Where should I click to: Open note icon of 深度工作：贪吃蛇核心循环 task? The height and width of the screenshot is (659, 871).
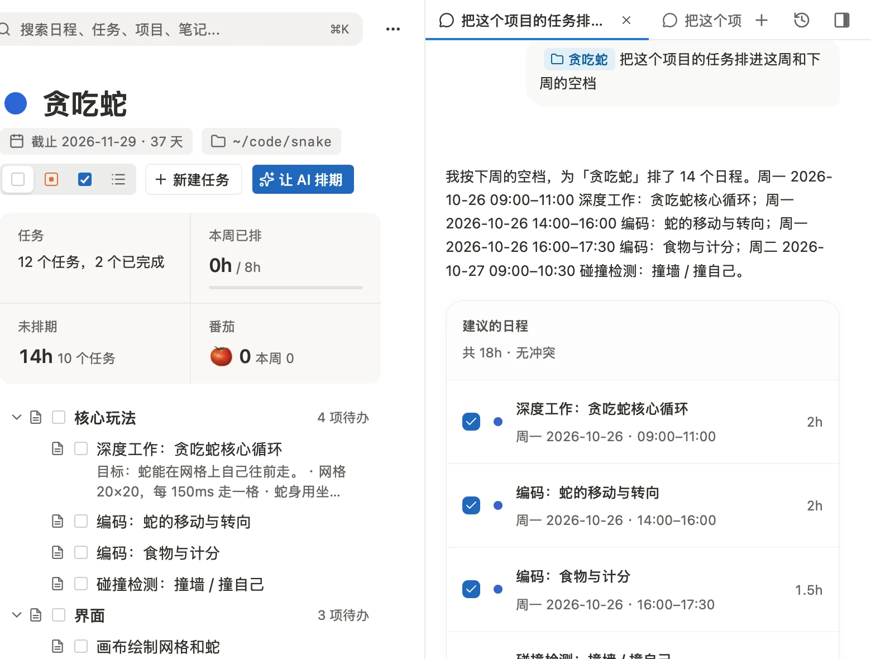click(58, 448)
